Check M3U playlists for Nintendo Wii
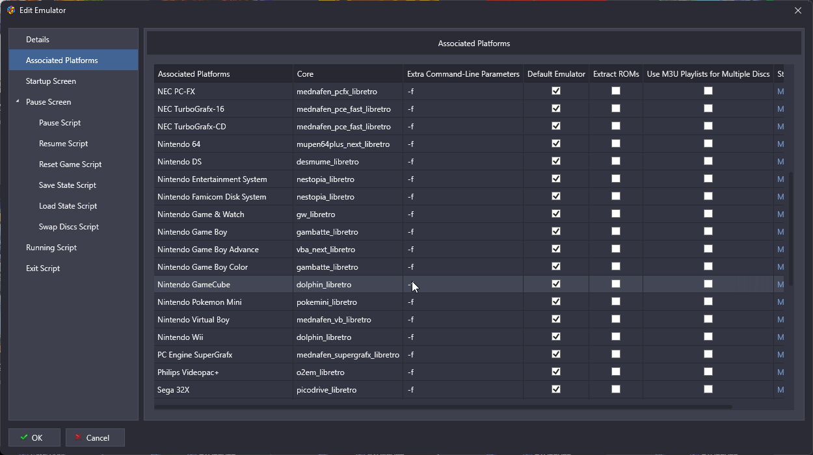The image size is (813, 455). 708,337
